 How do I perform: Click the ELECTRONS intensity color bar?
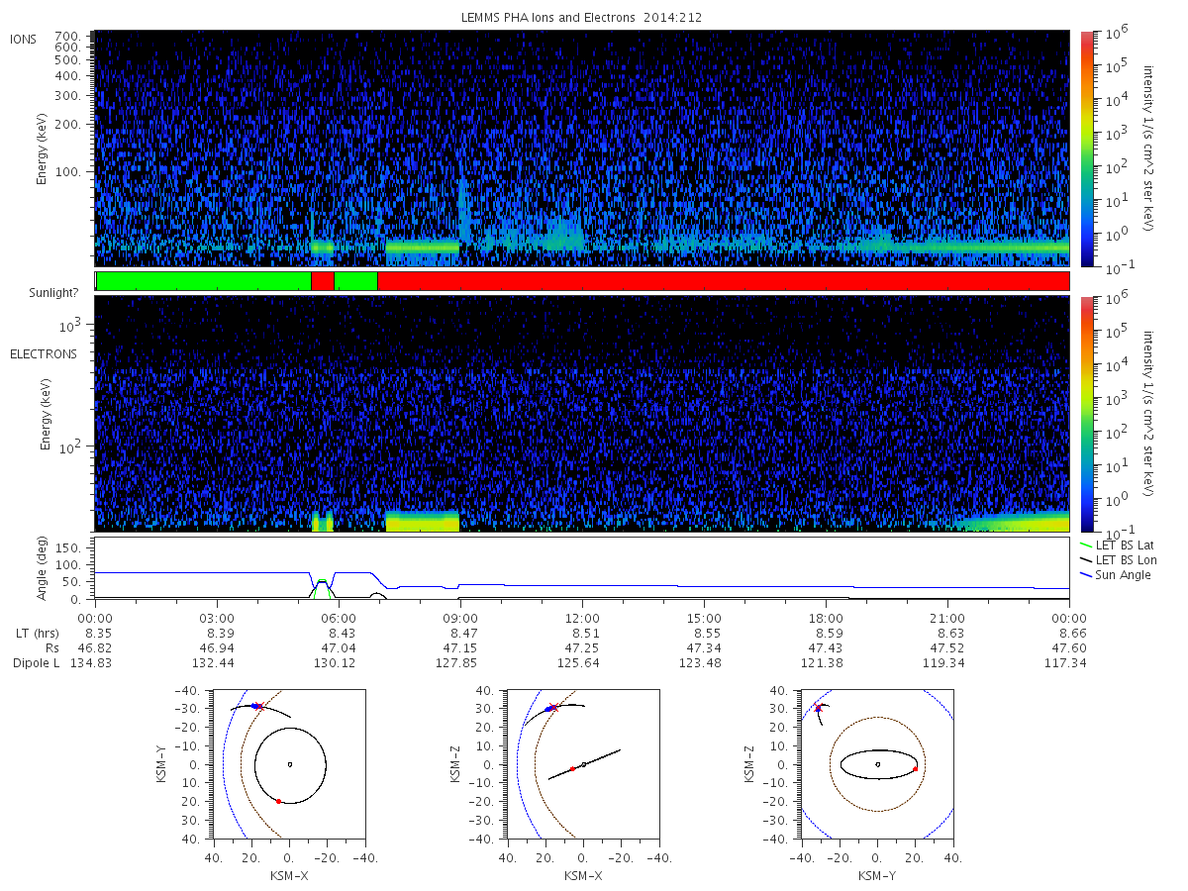point(1086,414)
